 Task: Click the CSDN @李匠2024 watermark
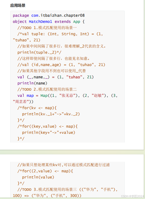point(132,196)
